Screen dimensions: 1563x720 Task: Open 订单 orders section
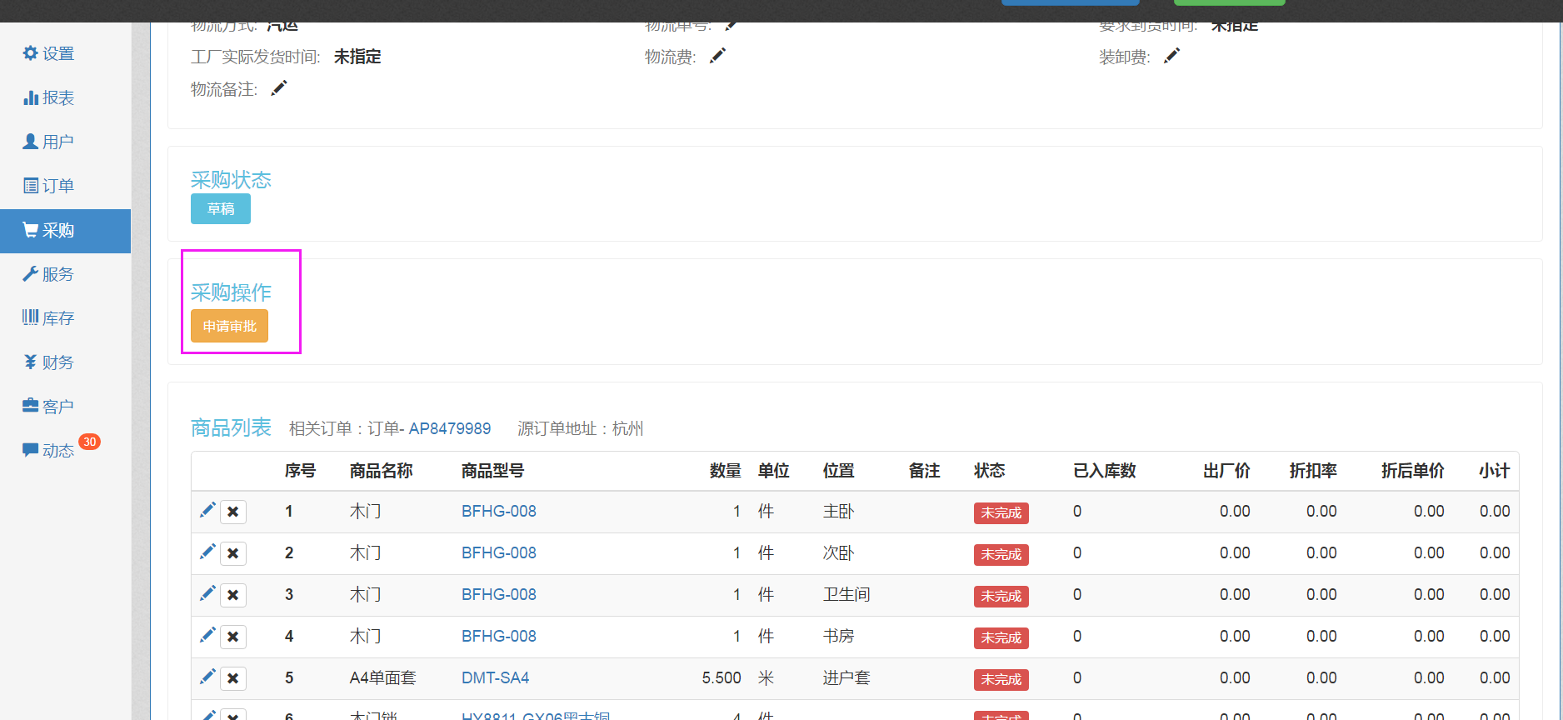tap(48, 186)
